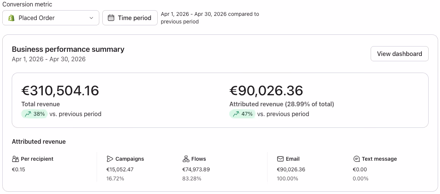Click the 38% total revenue change badge
This screenshot has width=440, height=194.
coord(34,114)
